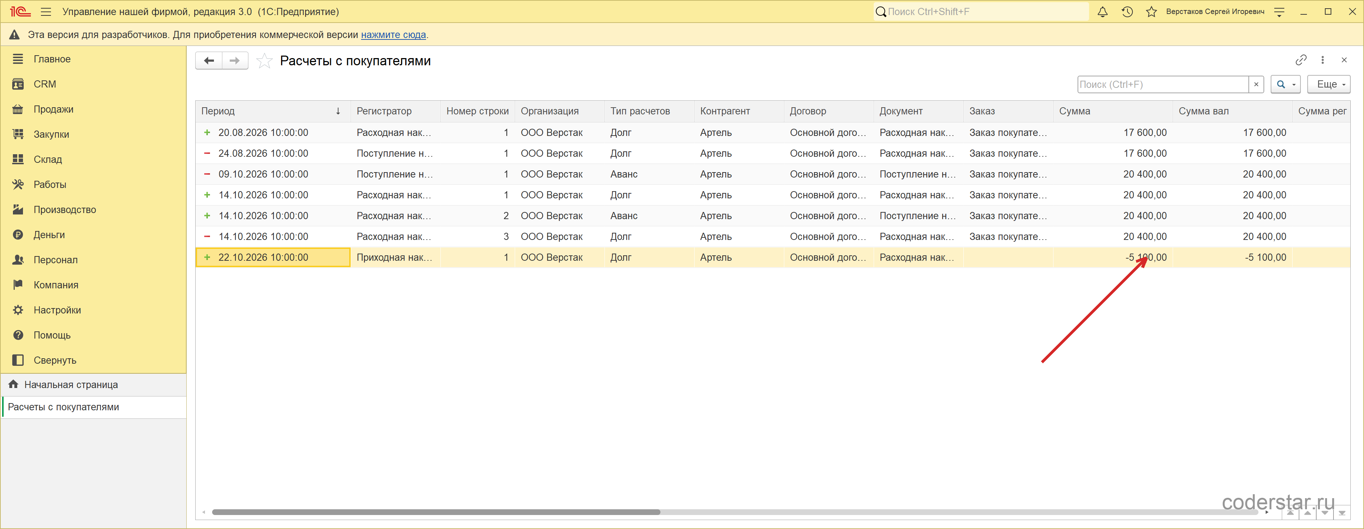1364x529 pixels.
Task: Clear the list search field
Action: [1256, 85]
